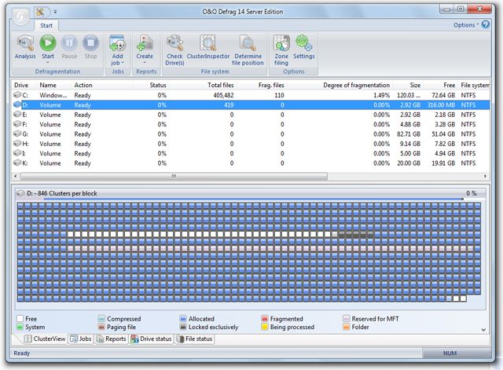Click the Locked exclusively legend swatch
503x370 pixels.
(183, 327)
